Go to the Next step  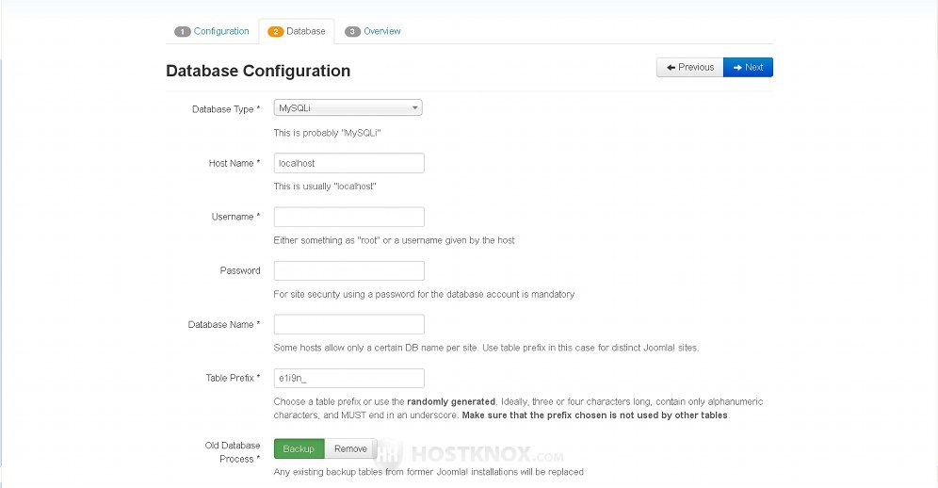(x=748, y=67)
